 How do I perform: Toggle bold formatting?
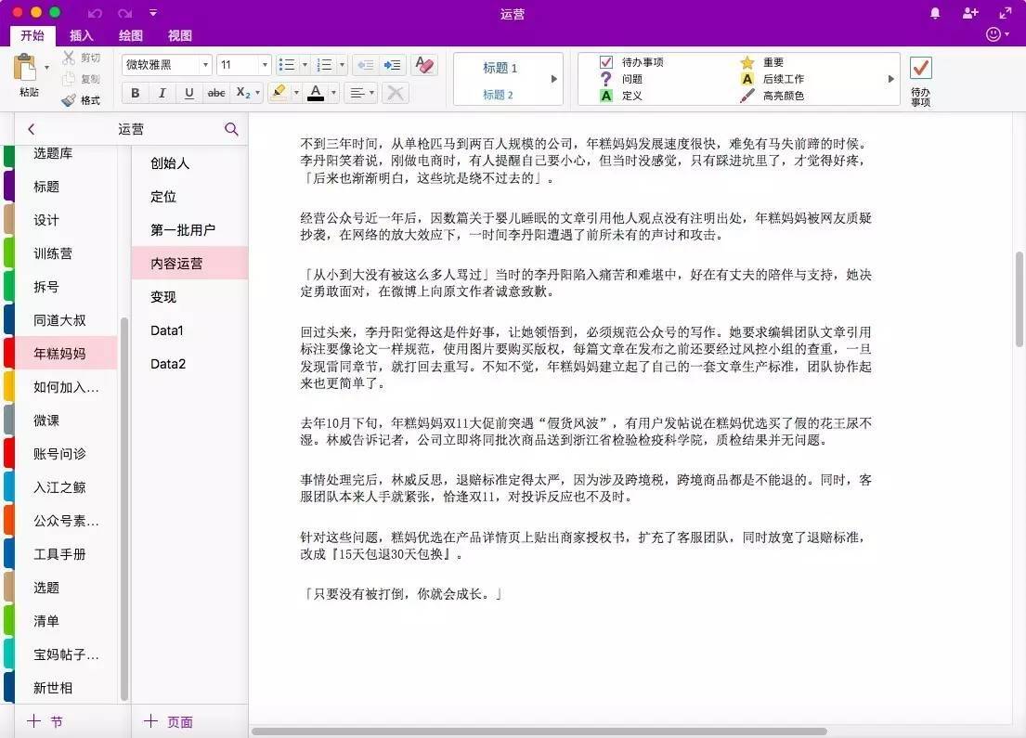pos(135,93)
